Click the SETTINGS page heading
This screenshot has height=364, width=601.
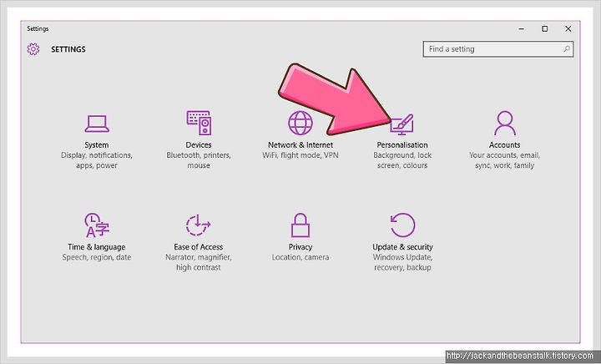(68, 49)
